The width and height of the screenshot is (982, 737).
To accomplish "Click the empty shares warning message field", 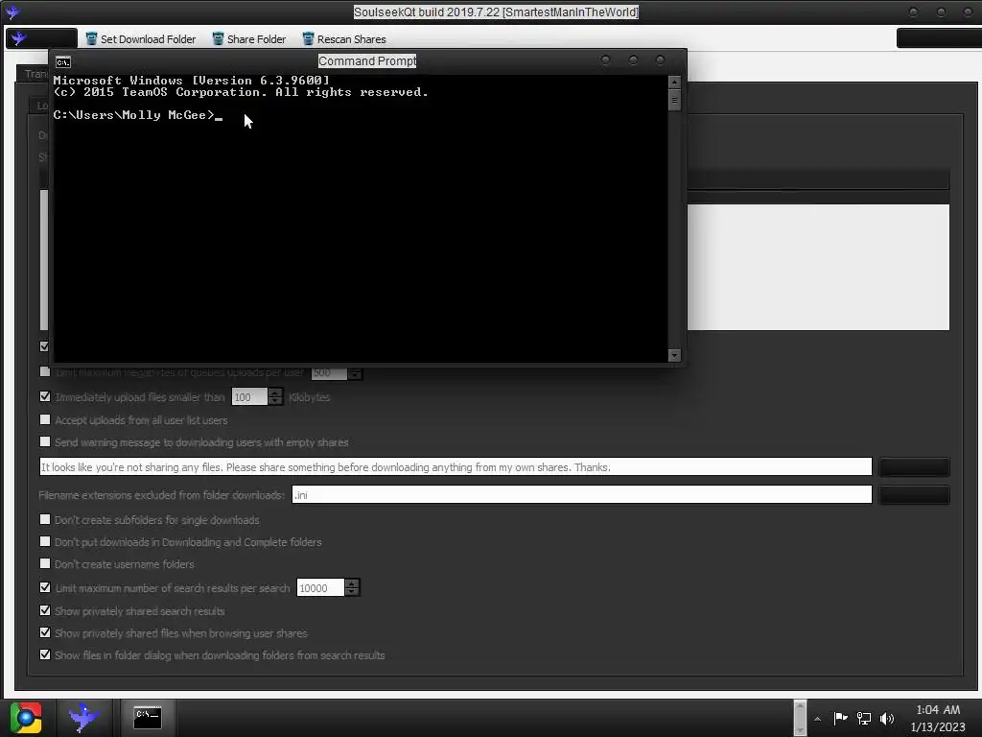I will click(456, 467).
